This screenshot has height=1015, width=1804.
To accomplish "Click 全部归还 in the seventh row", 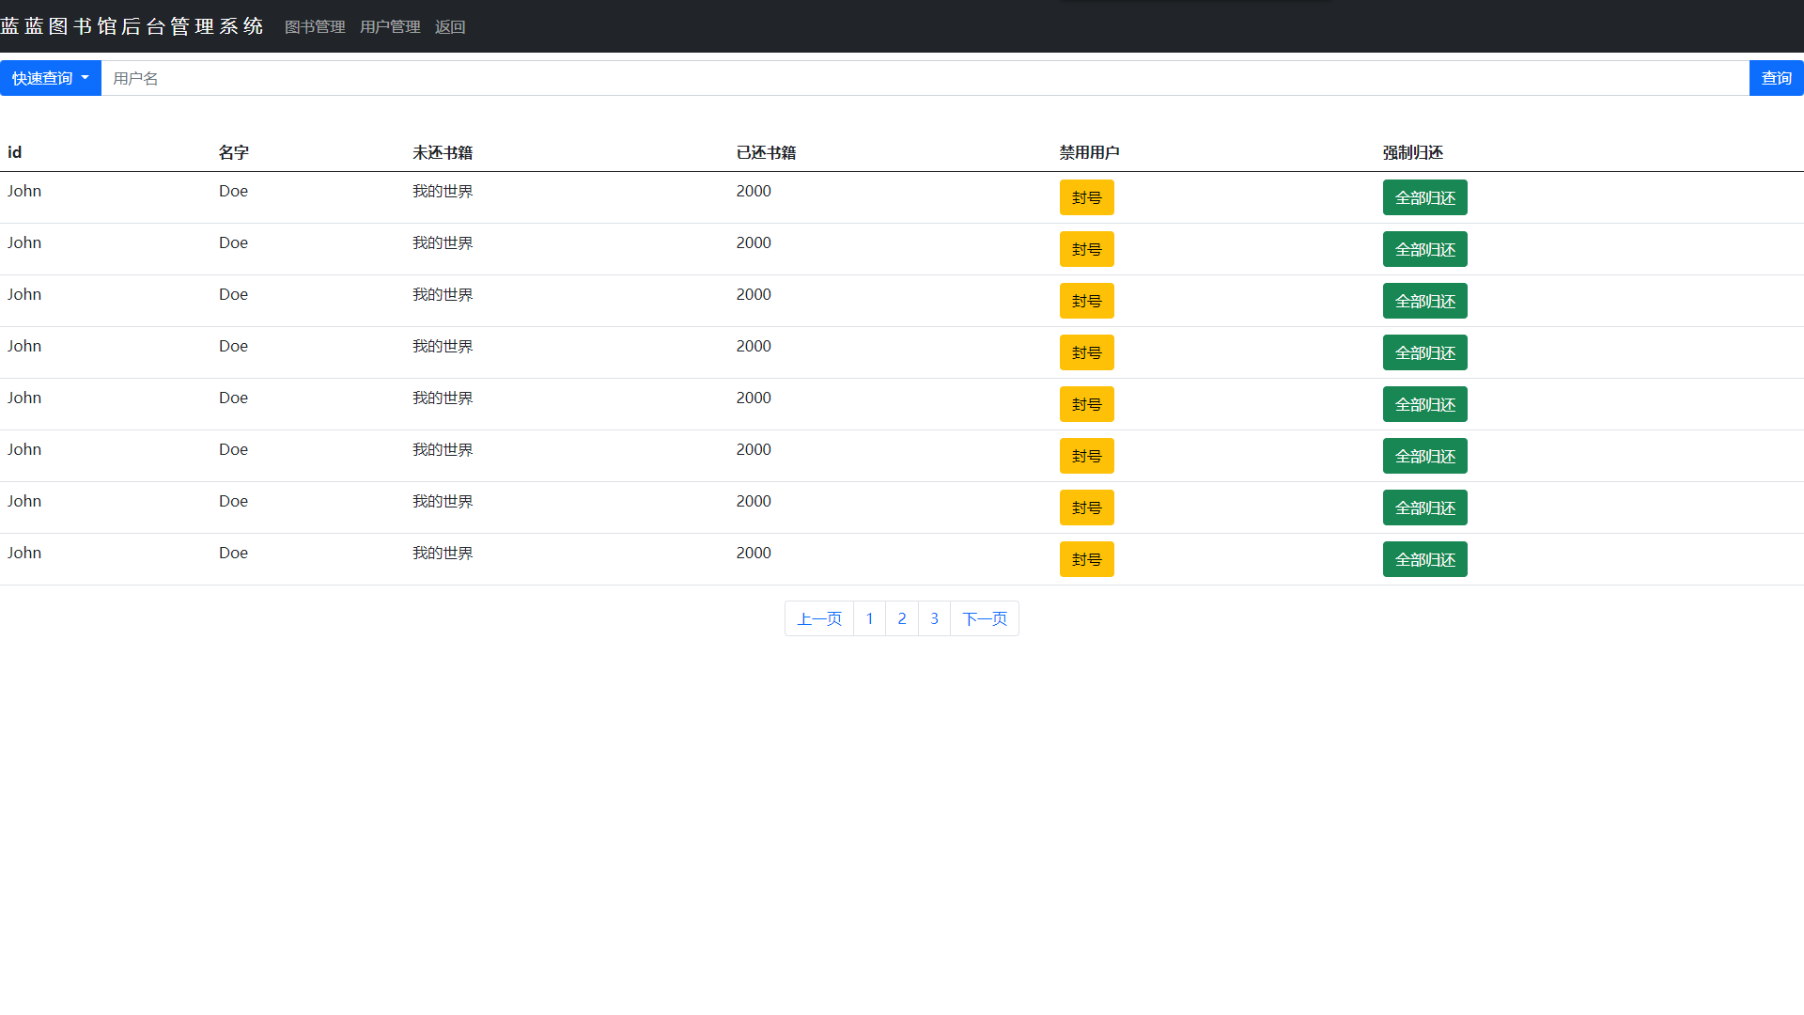I will [x=1424, y=507].
